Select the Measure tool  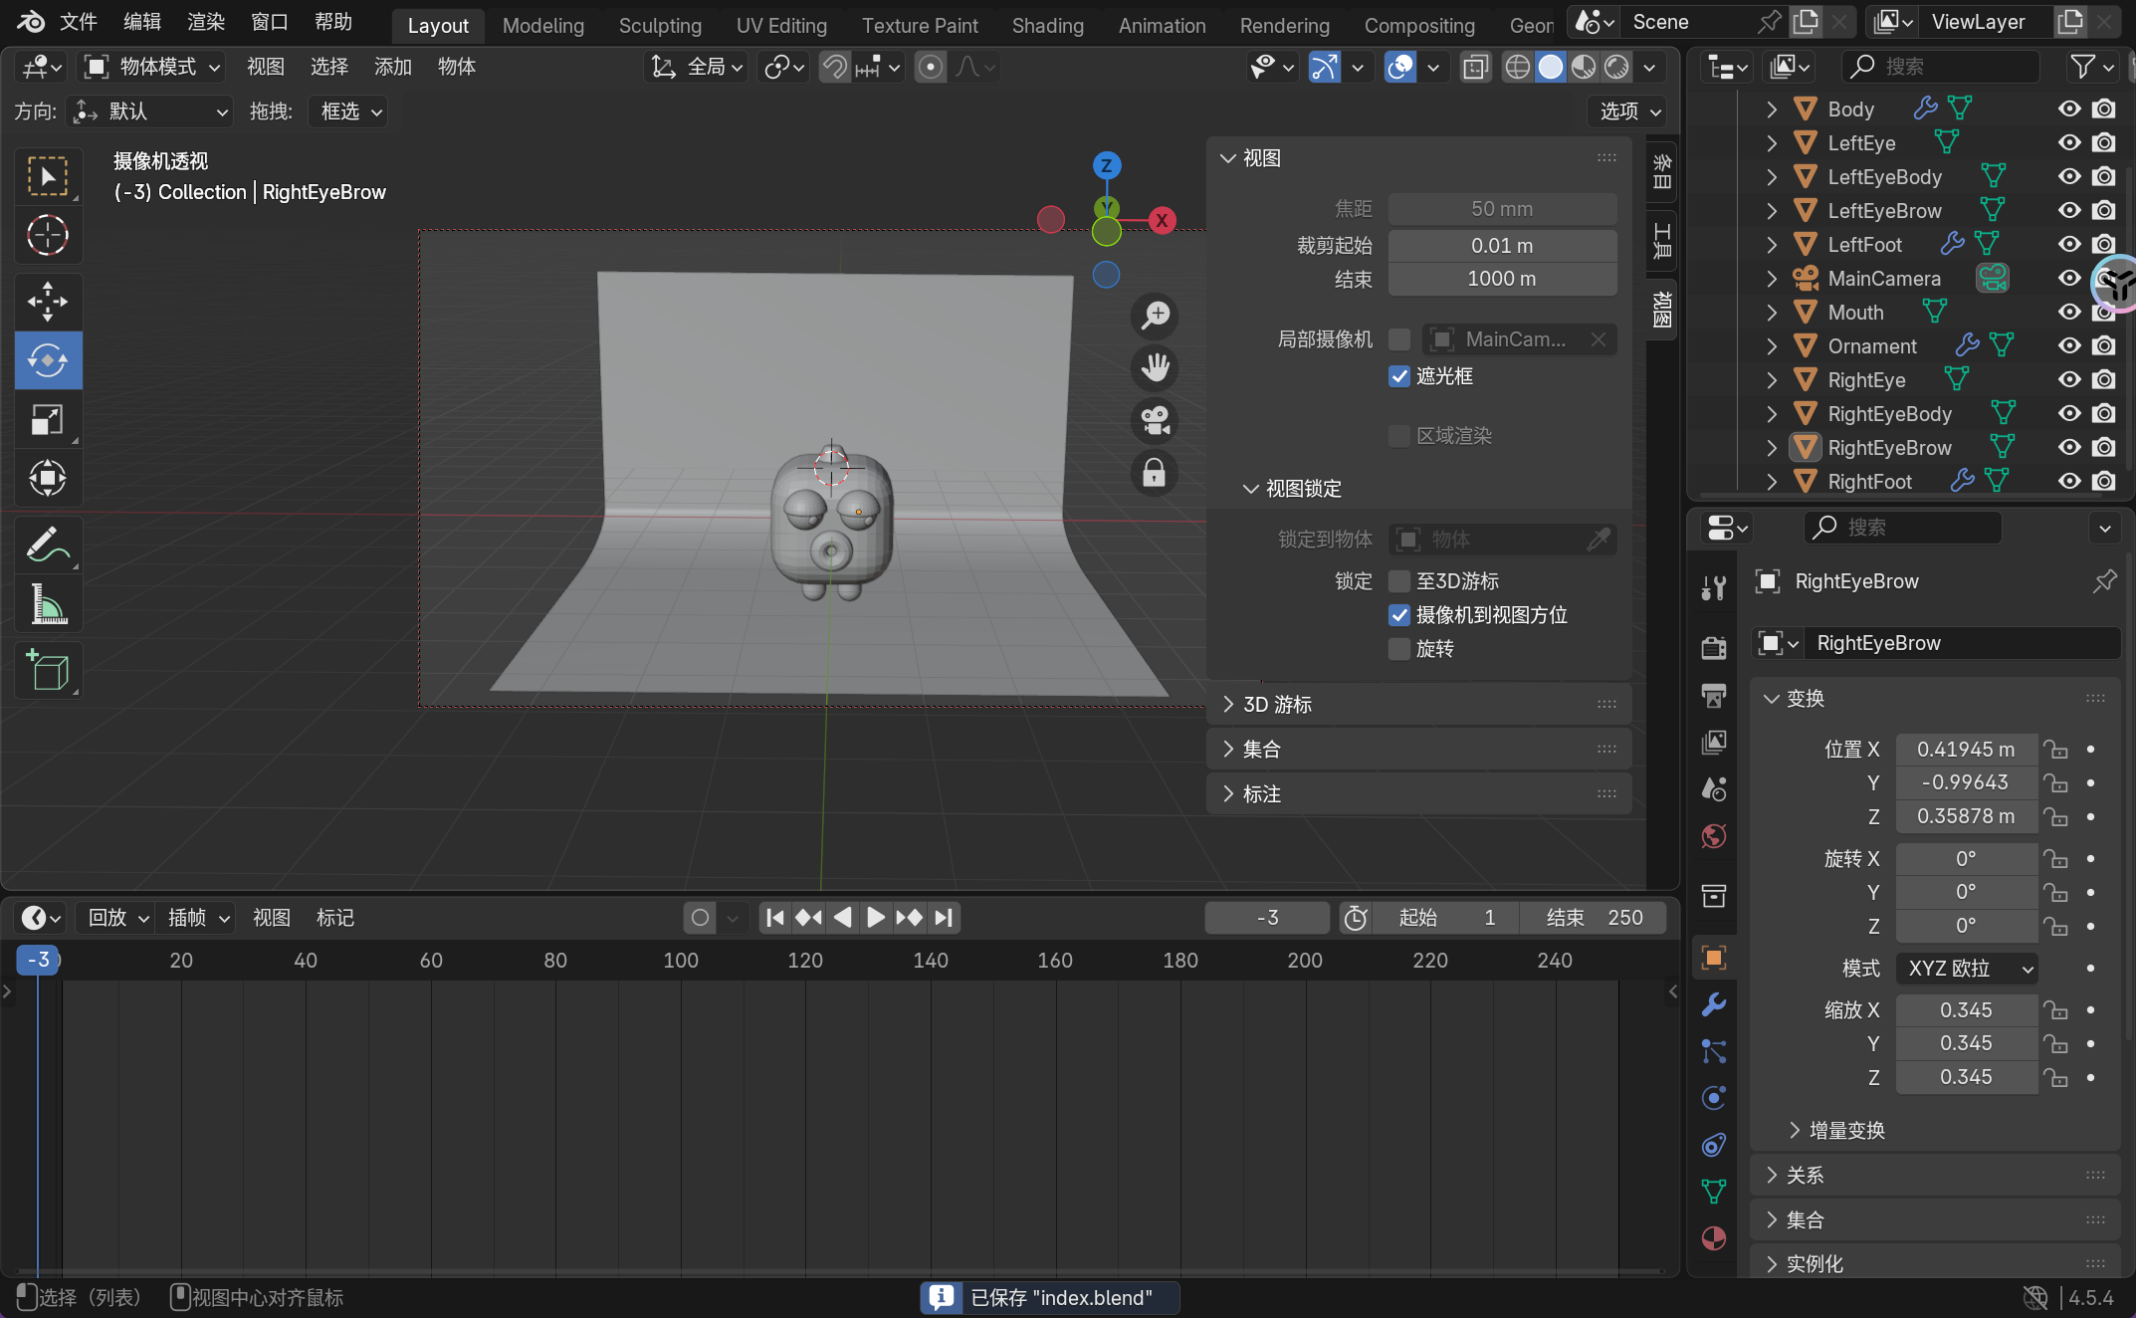(x=47, y=604)
